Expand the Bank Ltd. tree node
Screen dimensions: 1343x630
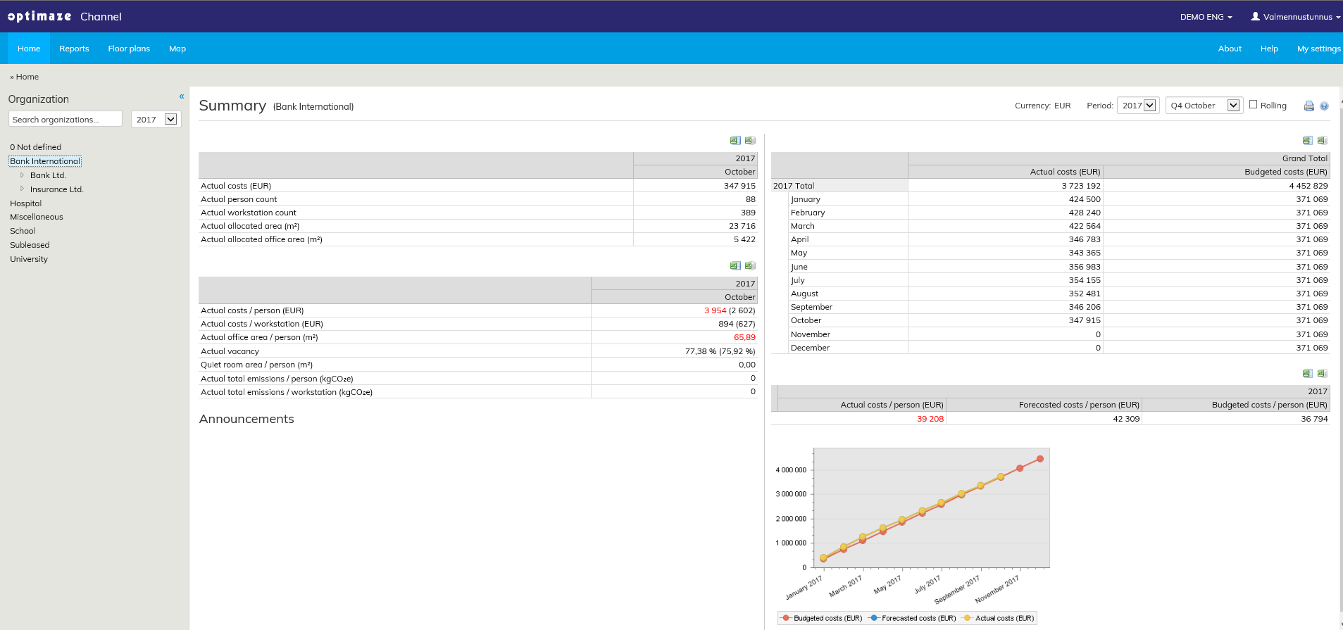23,175
